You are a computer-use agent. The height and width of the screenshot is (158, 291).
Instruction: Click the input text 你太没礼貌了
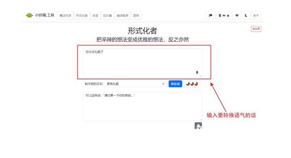click(95, 52)
